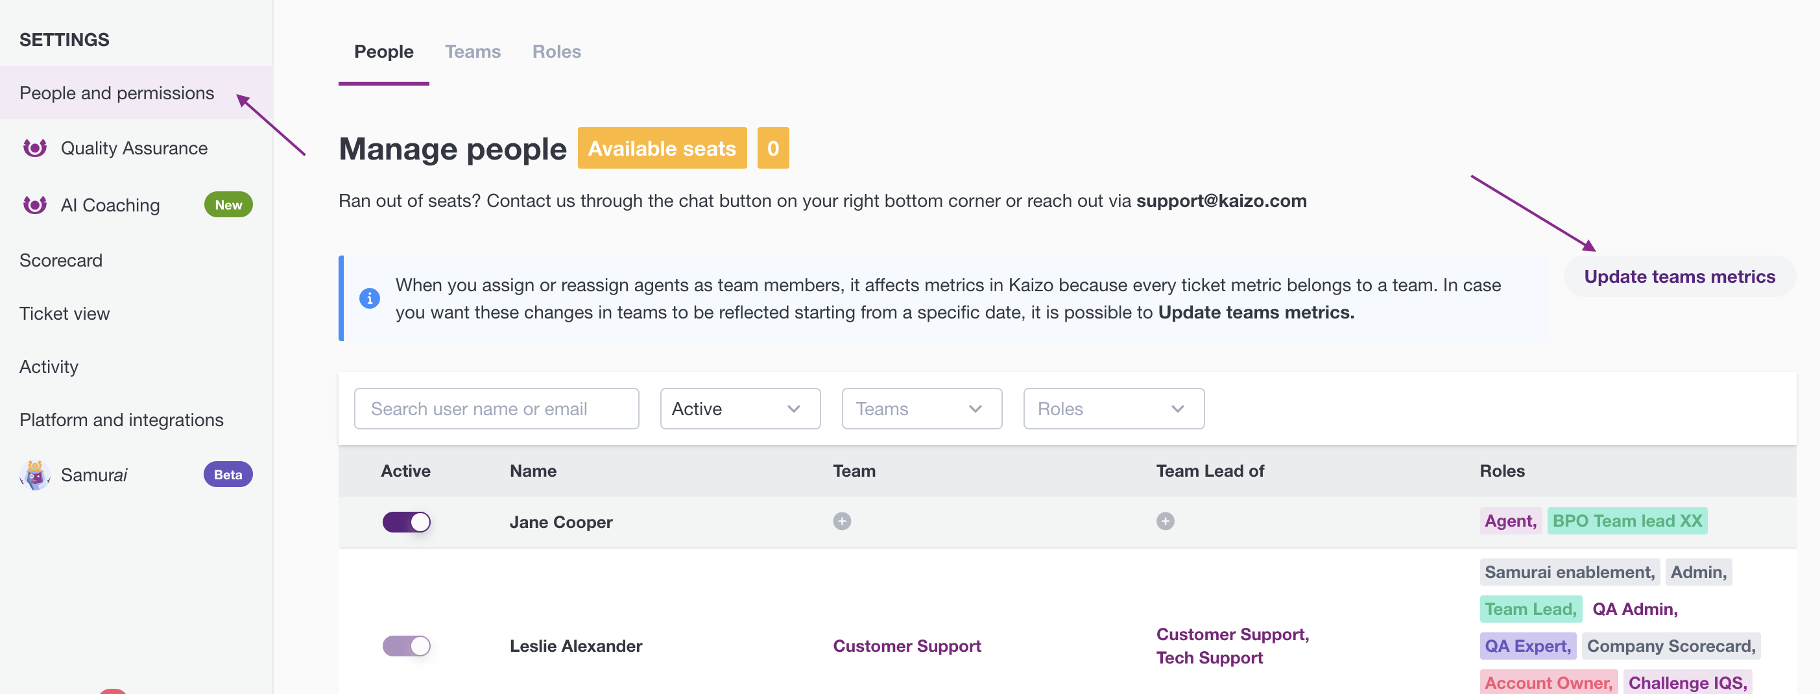1820x694 pixels.
Task: Switch to the Teams tab
Action: click(x=473, y=52)
